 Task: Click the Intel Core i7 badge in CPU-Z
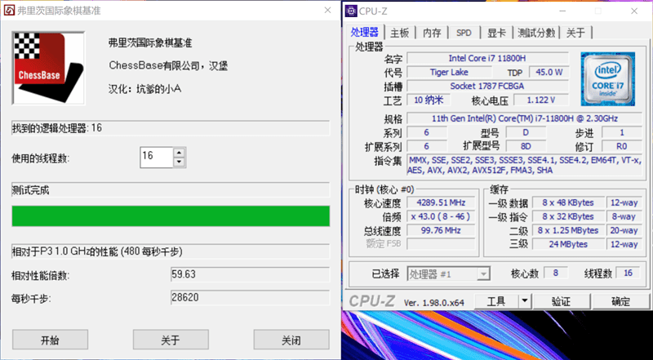607,78
